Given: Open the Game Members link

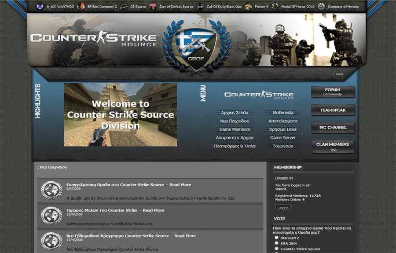Looking at the screenshot, I should click(235, 129).
